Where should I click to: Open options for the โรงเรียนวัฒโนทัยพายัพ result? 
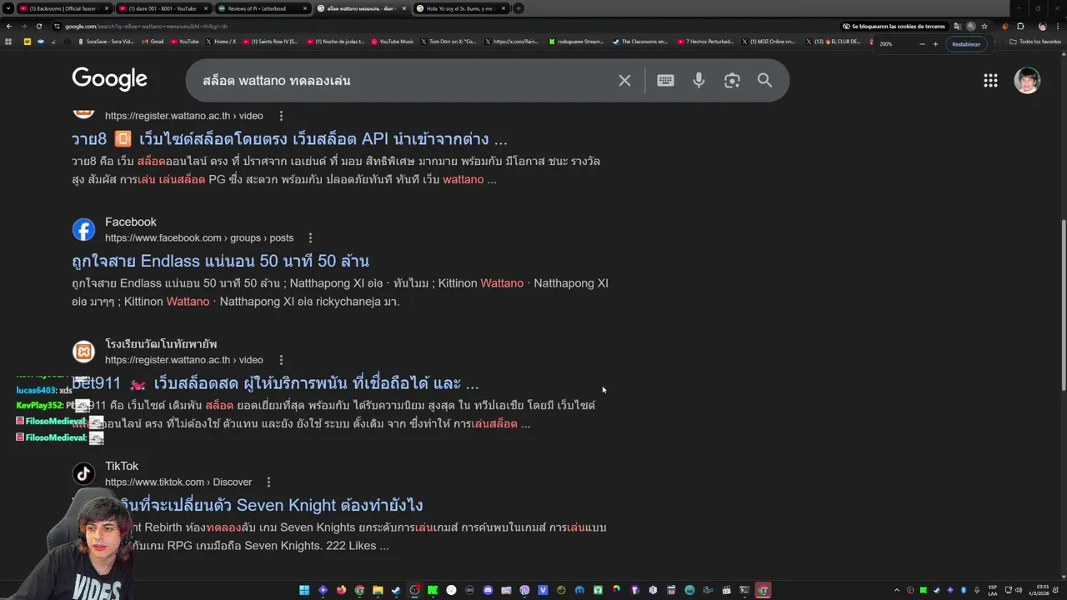pyautogui.click(x=281, y=360)
